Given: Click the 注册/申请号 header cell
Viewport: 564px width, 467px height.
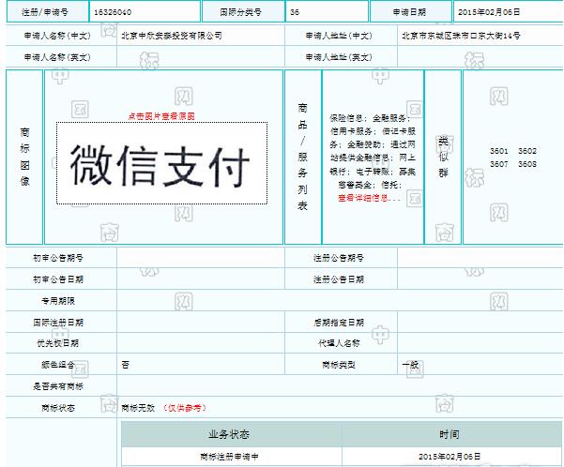Looking at the screenshot, I should (x=47, y=12).
